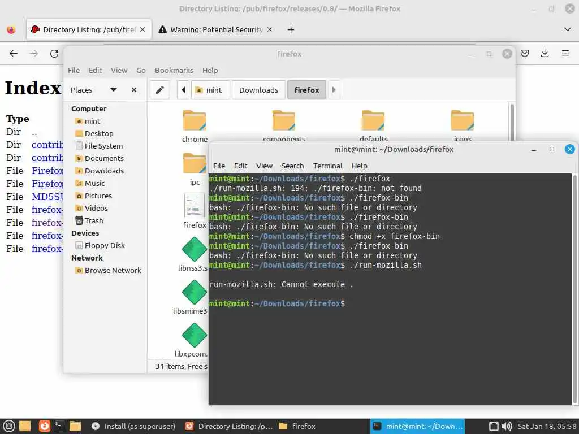
Task: Select the icons folder icon
Action: pos(463,121)
